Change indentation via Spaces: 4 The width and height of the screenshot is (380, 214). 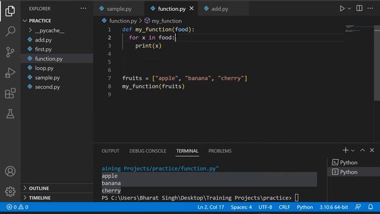pyautogui.click(x=241, y=207)
